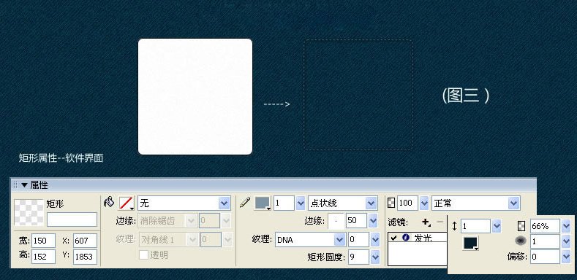Click the opacity checkerboard icon beside 100
The width and height of the screenshot is (577, 280).
pos(391,203)
